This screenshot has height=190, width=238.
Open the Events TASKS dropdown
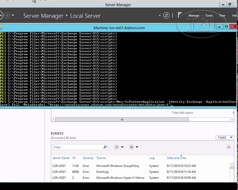[x=225, y=137]
